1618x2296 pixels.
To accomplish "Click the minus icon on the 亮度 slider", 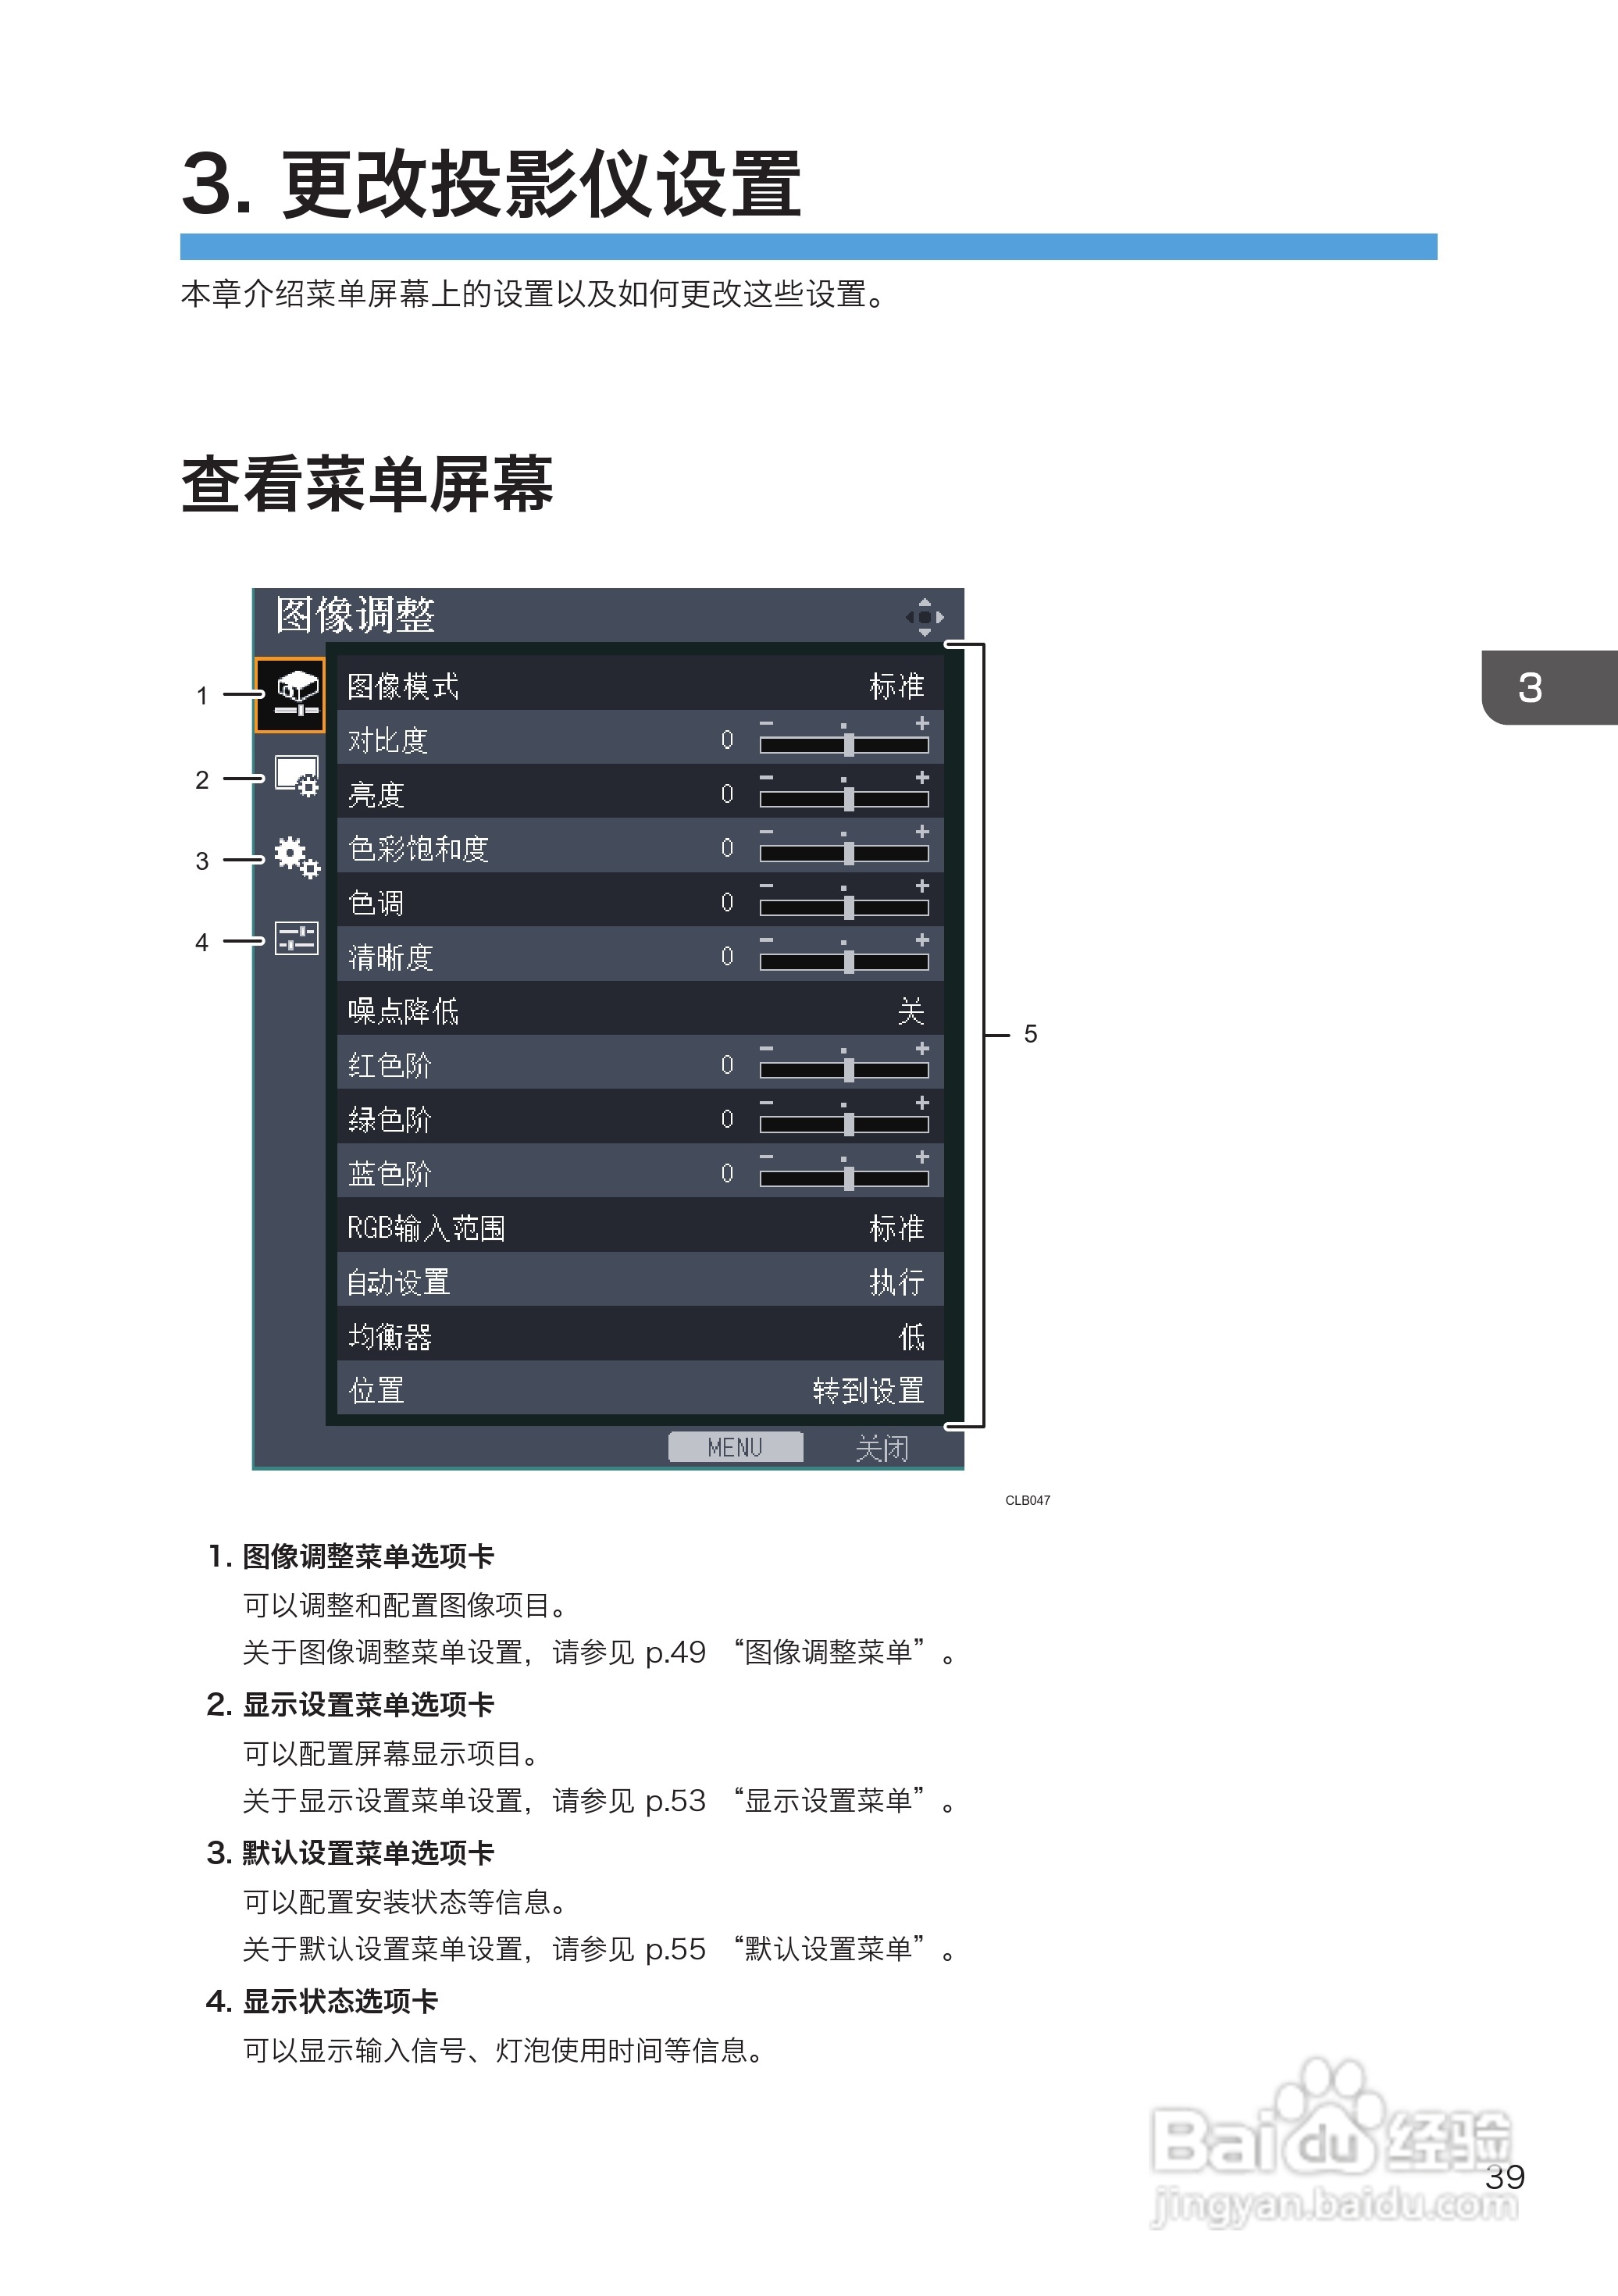I will click(766, 777).
